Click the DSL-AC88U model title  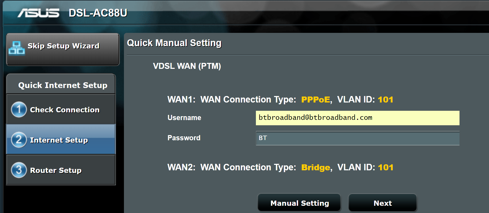coord(98,13)
